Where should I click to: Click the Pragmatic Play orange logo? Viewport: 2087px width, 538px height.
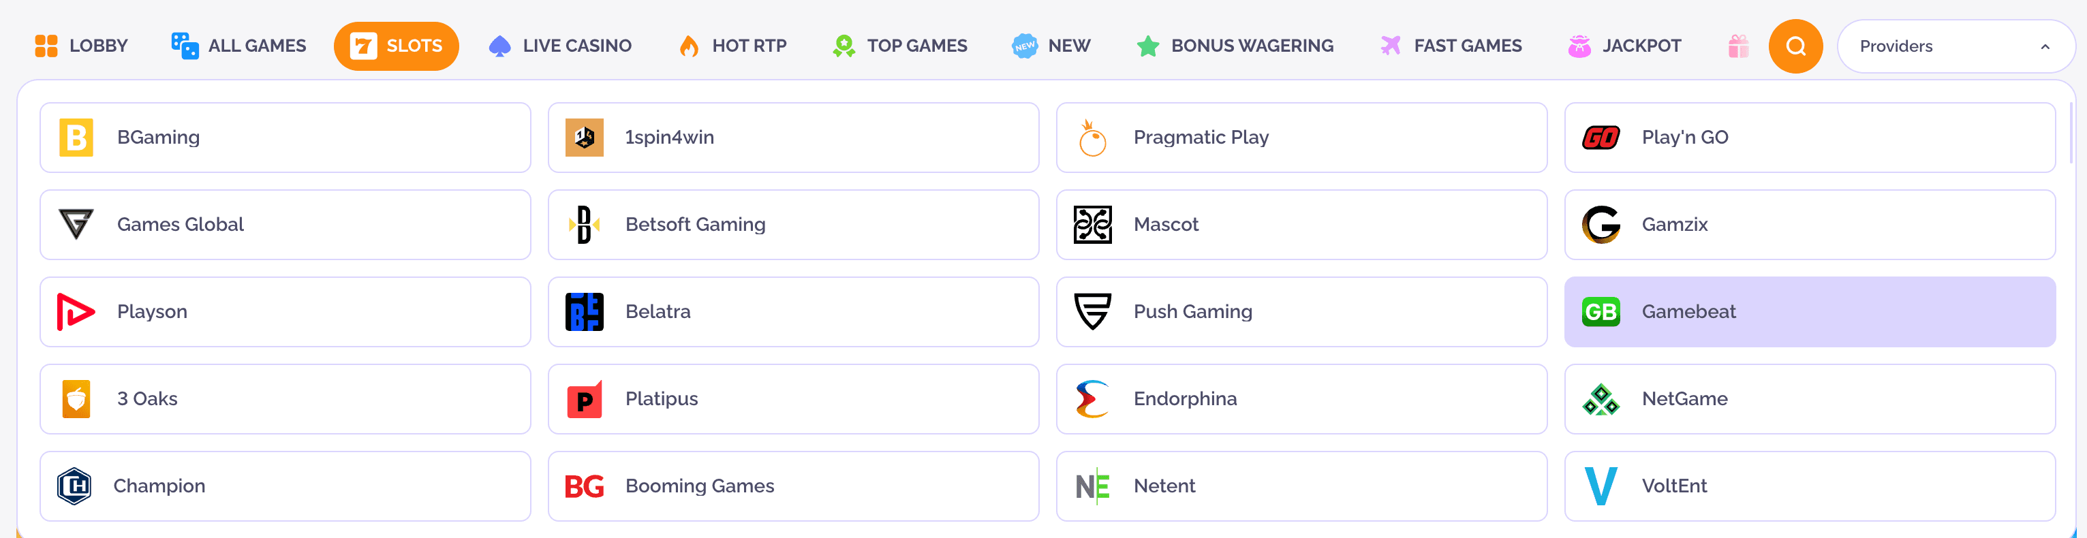point(1092,137)
